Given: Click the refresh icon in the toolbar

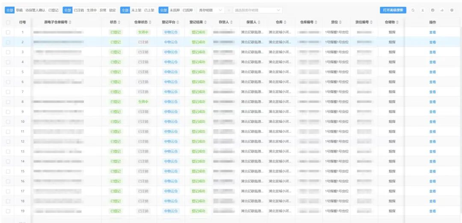Looking at the screenshot, I should (x=413, y=10).
